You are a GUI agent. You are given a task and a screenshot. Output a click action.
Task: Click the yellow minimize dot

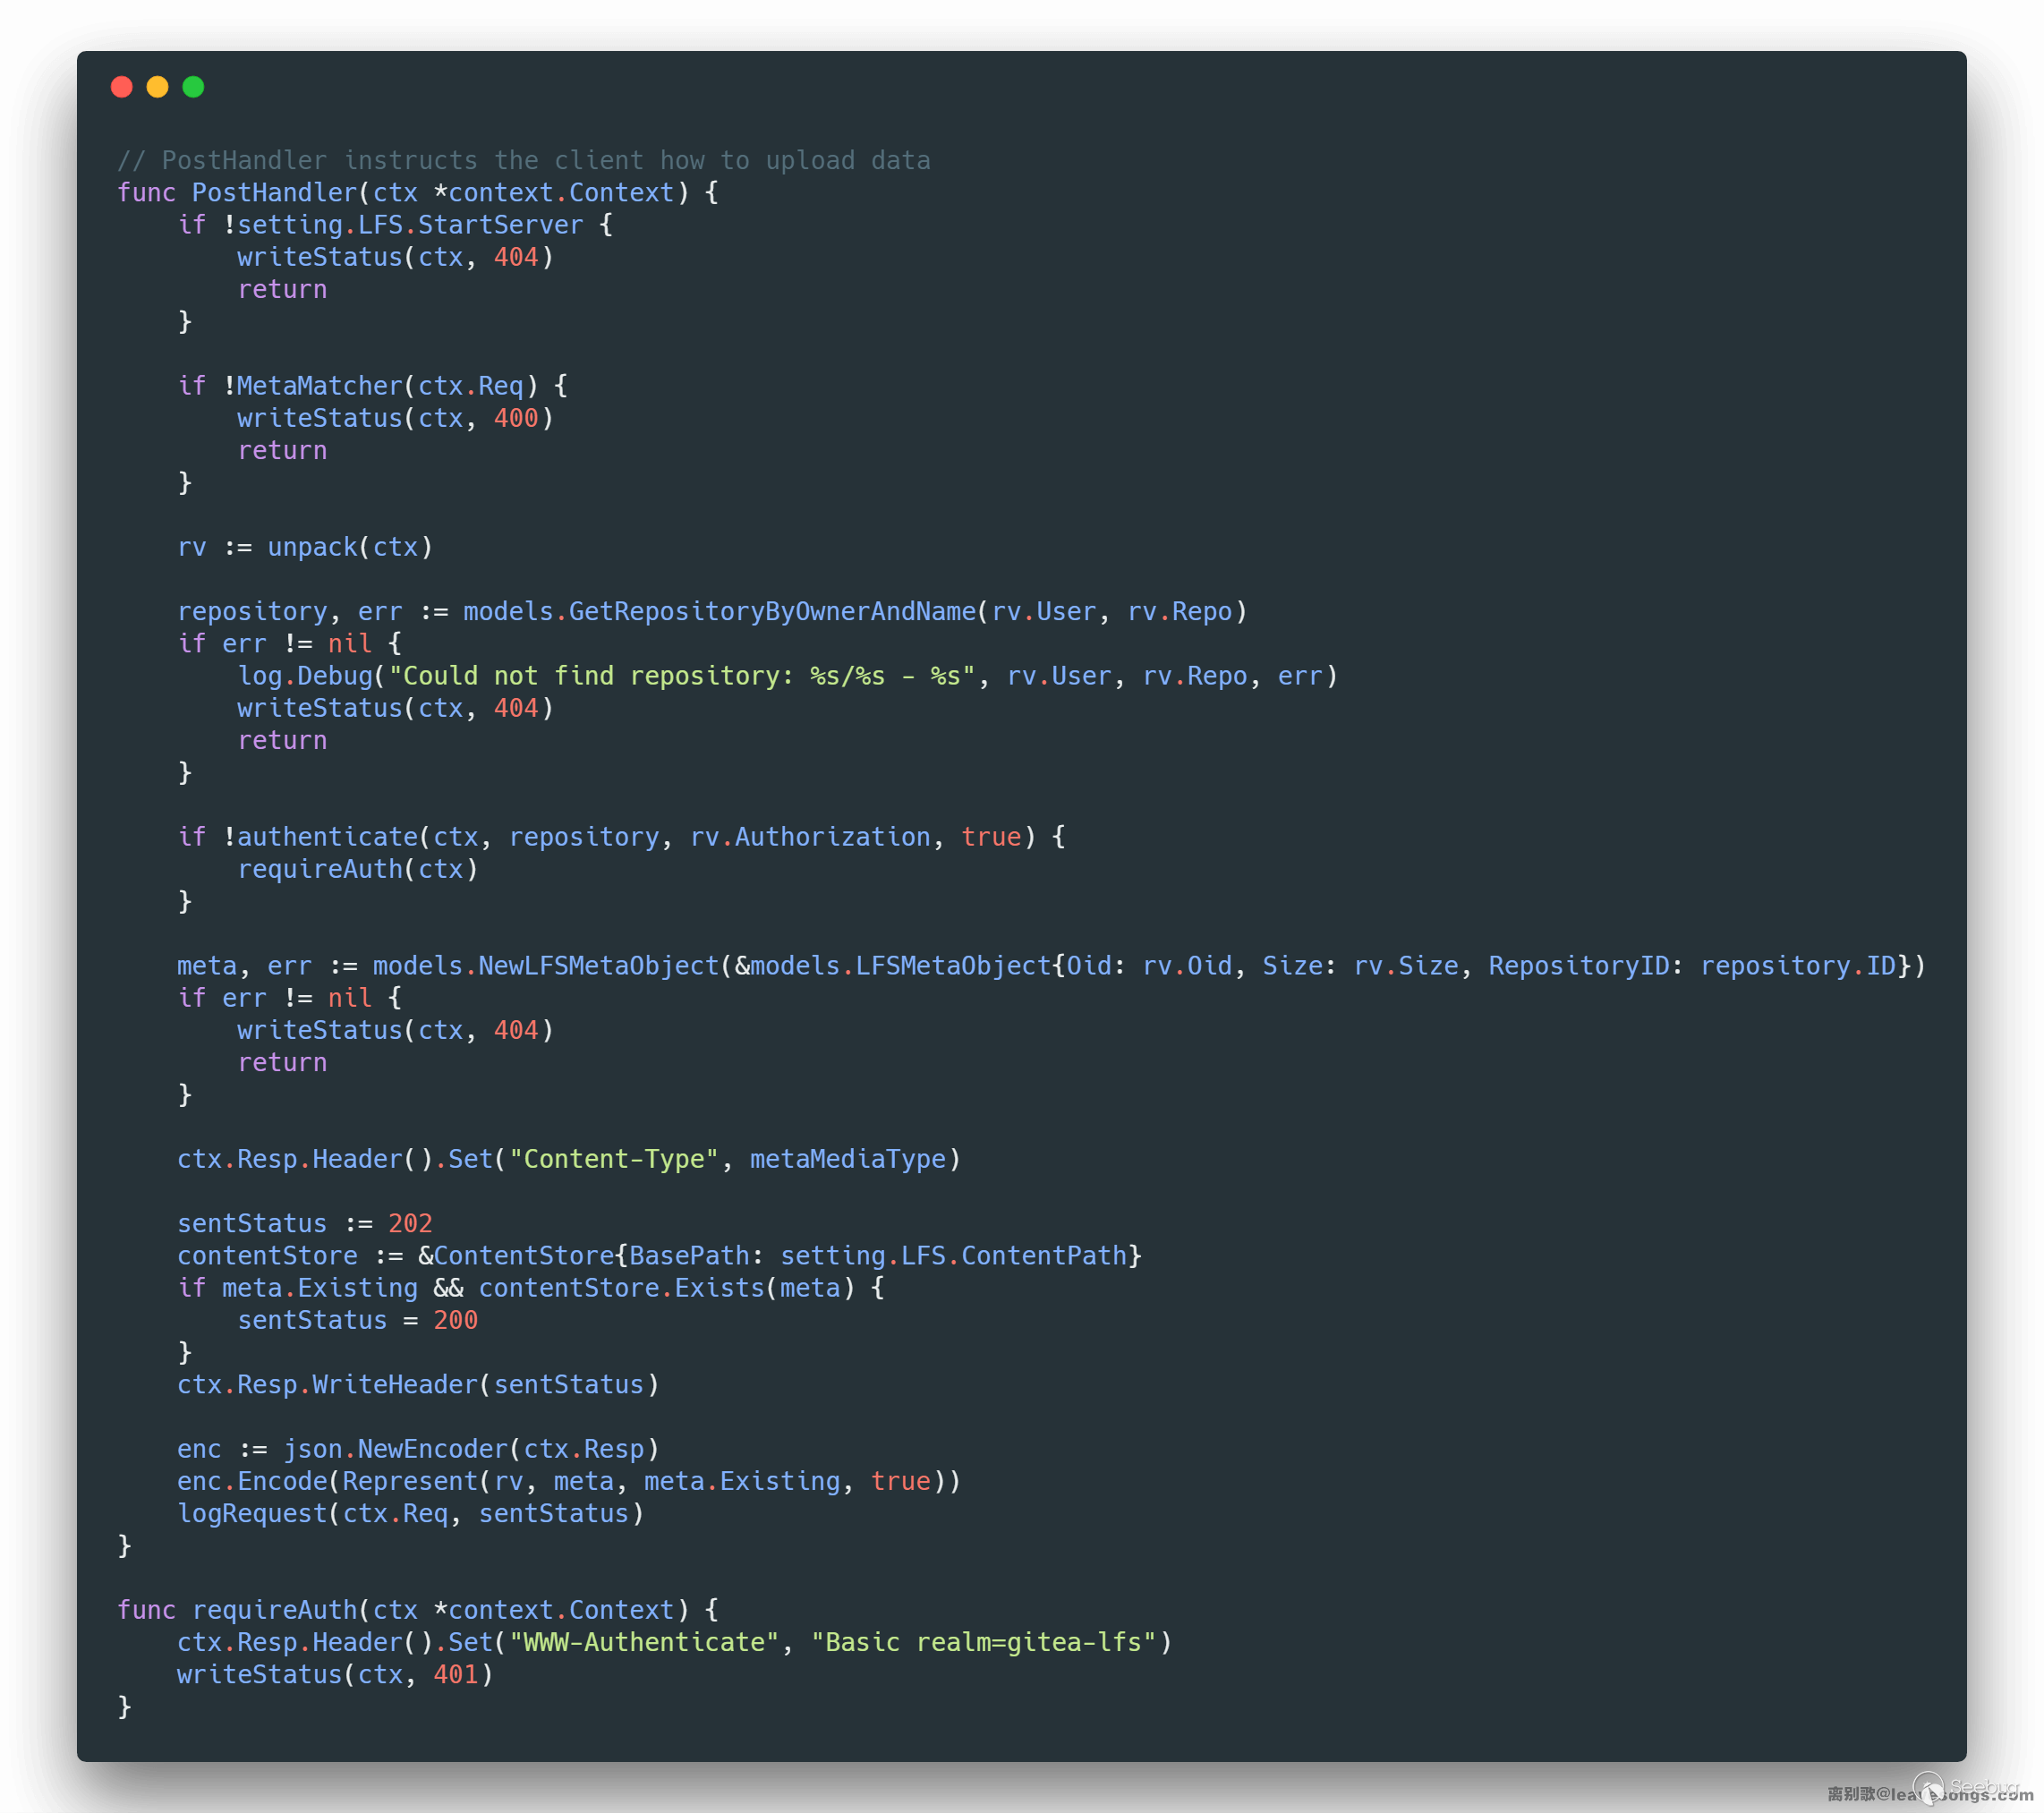click(x=158, y=87)
